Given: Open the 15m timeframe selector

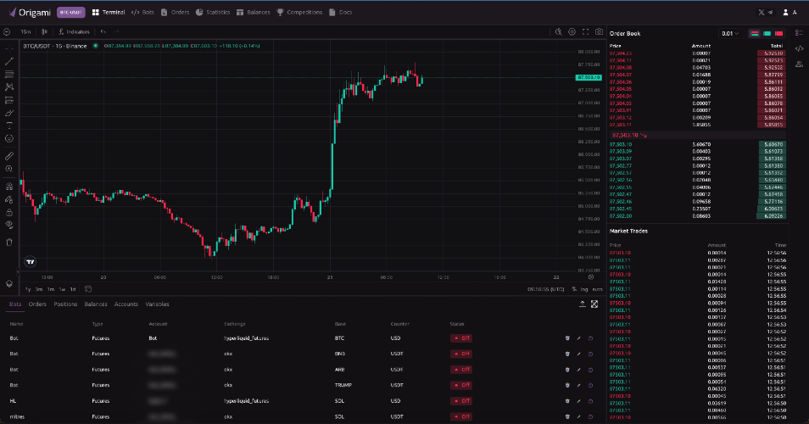Looking at the screenshot, I should (x=25, y=32).
